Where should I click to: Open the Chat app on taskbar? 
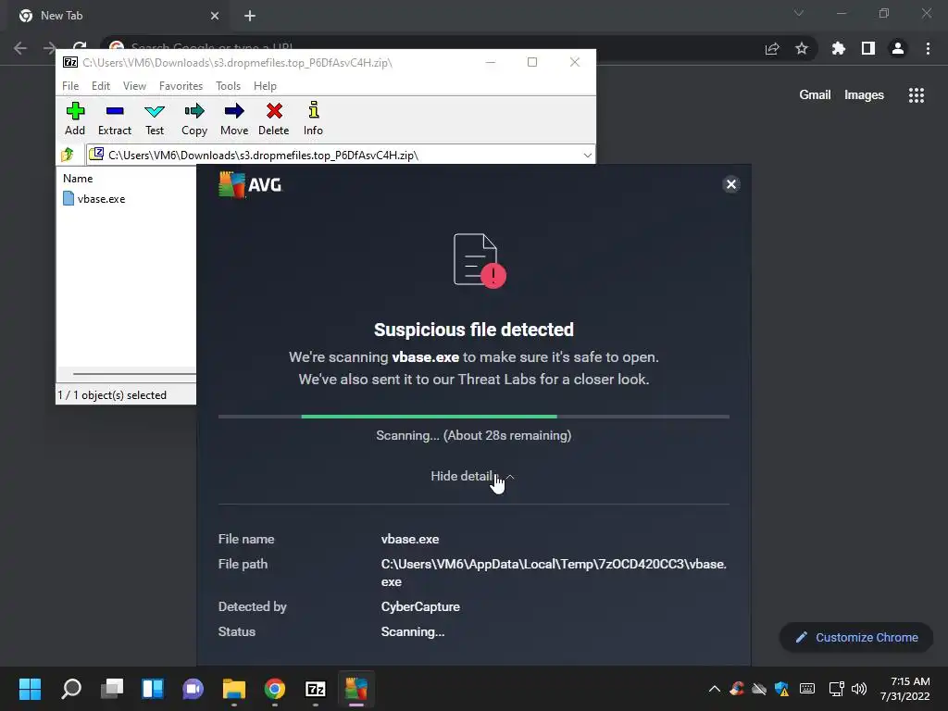tap(193, 689)
